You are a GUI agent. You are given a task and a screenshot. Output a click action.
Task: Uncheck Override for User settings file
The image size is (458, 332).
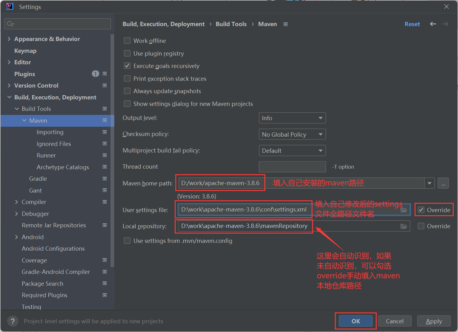click(421, 210)
